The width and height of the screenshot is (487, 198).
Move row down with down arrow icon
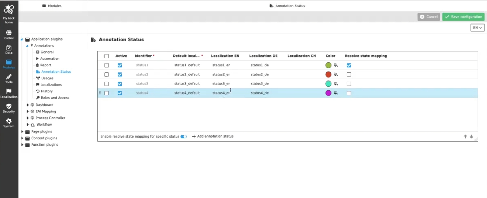pos(471,136)
